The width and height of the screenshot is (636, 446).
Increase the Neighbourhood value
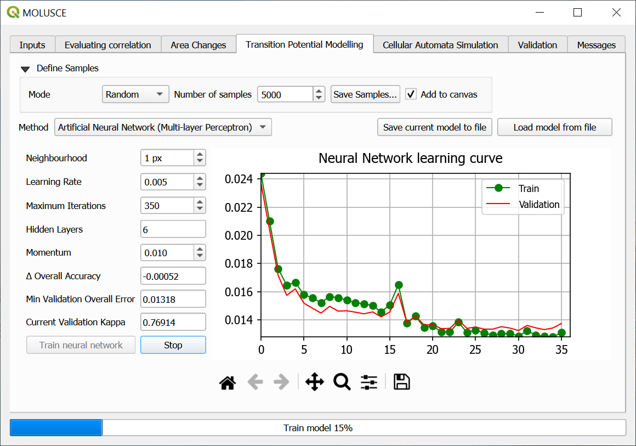[200, 155]
